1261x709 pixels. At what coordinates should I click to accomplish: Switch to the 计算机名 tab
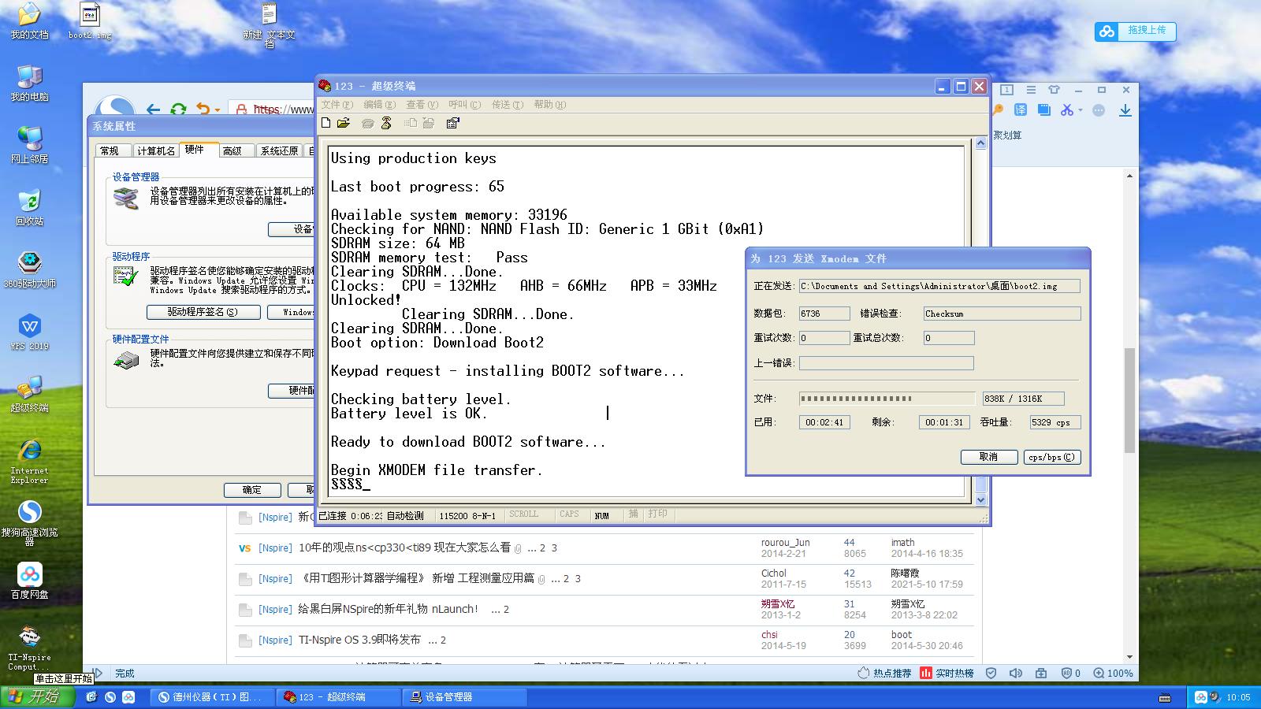(155, 150)
